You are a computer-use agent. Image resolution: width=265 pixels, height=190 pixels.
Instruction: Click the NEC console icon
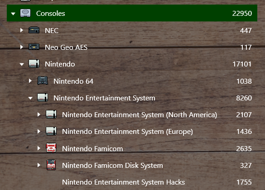(34, 30)
